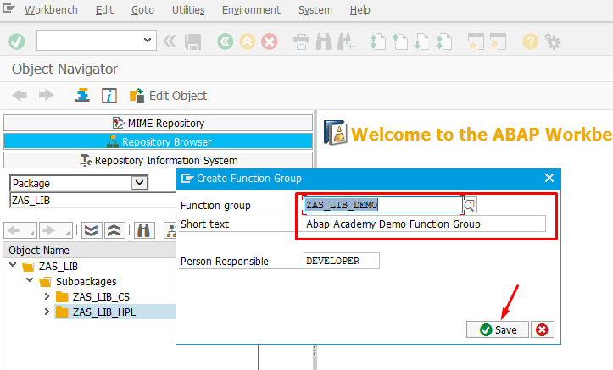Open the Repository Information System
The width and height of the screenshot is (613, 370).
tap(158, 160)
